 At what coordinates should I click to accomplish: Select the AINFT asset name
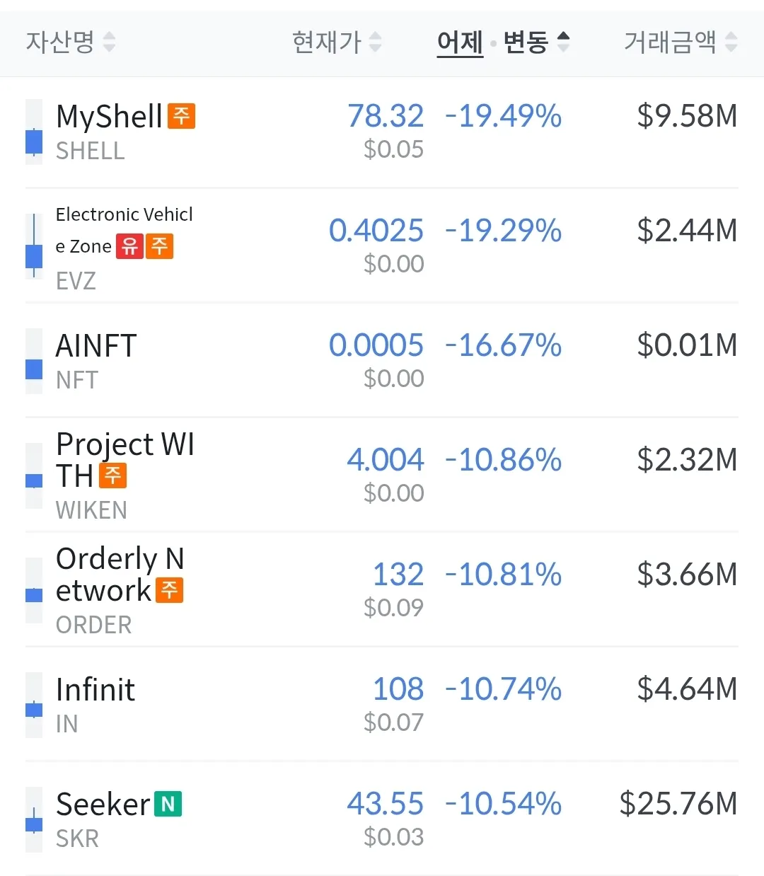click(96, 346)
